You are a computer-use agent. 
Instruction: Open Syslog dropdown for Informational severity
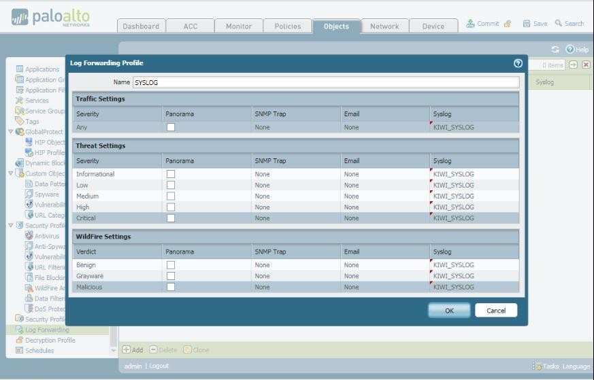pos(474,174)
